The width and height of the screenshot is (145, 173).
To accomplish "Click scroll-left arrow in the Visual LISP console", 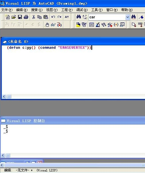I will 3,155.
